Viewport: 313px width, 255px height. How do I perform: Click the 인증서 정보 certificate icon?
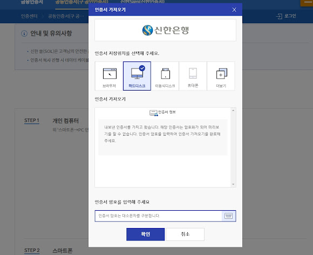point(153,113)
